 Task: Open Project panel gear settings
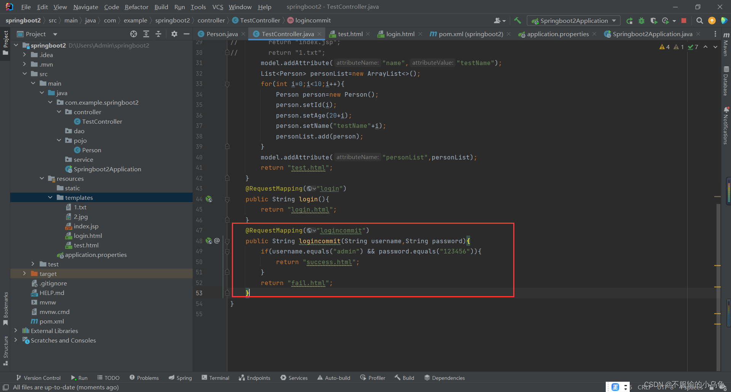click(174, 34)
